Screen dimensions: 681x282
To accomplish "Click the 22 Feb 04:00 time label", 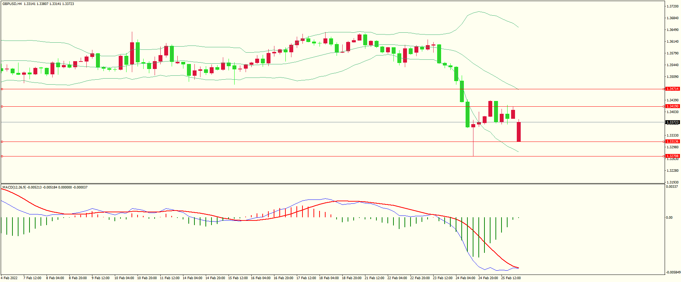I will (x=397, y=278).
